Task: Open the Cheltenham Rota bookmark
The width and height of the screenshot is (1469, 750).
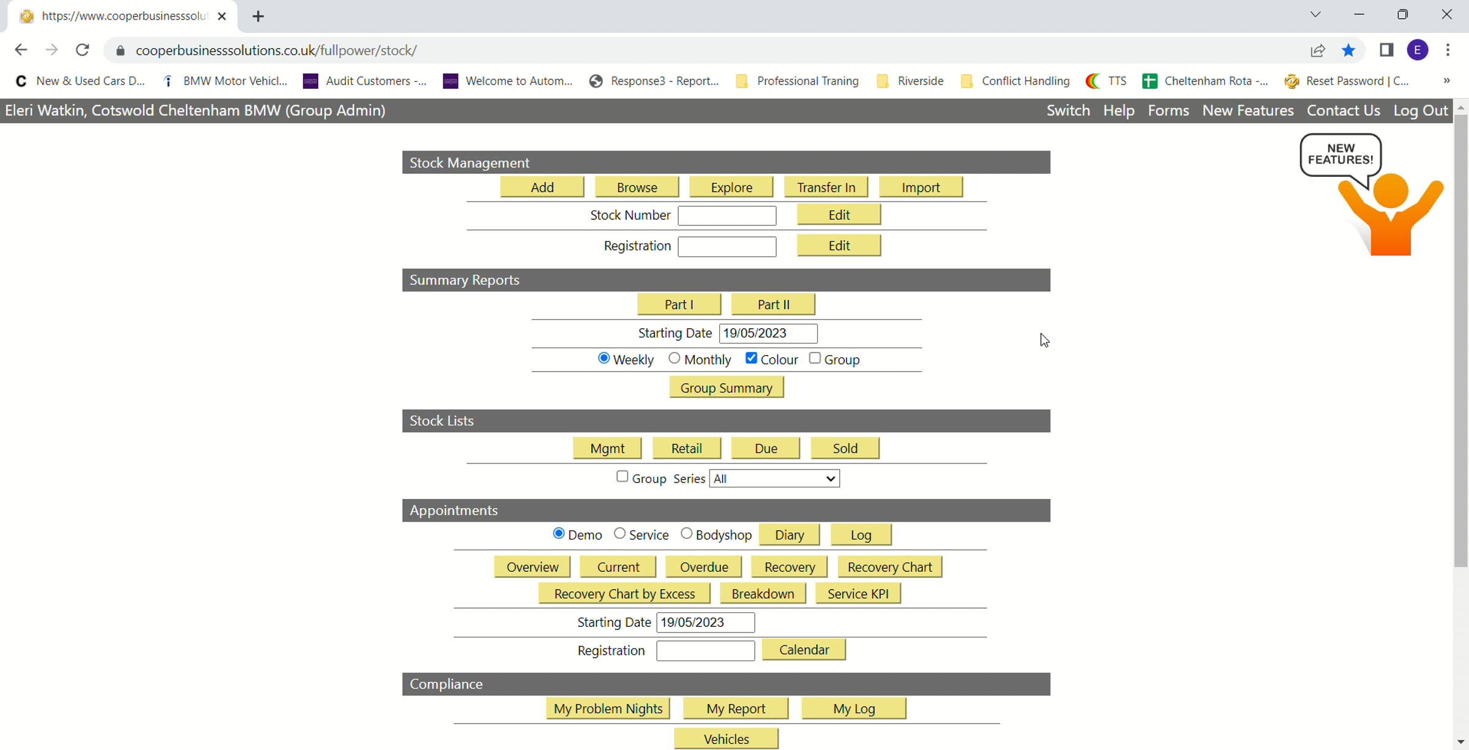Action: click(1205, 81)
